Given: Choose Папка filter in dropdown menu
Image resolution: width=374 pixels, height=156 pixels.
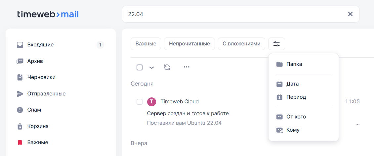Looking at the screenshot, I should tap(294, 64).
